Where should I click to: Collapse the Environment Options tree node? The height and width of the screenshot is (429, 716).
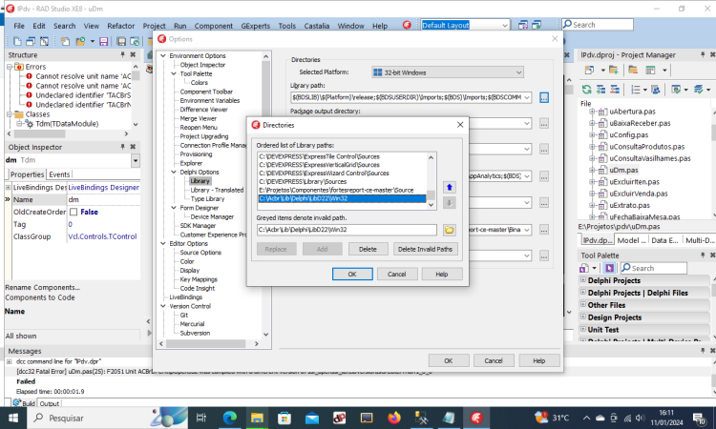(163, 55)
